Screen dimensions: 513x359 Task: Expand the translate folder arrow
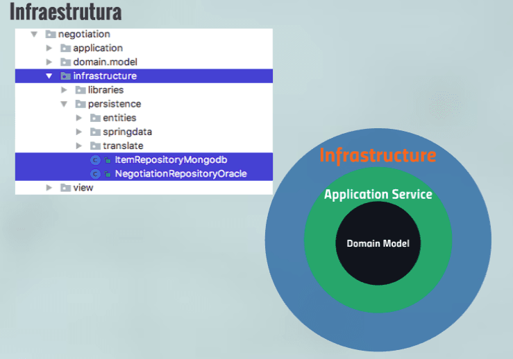79,146
